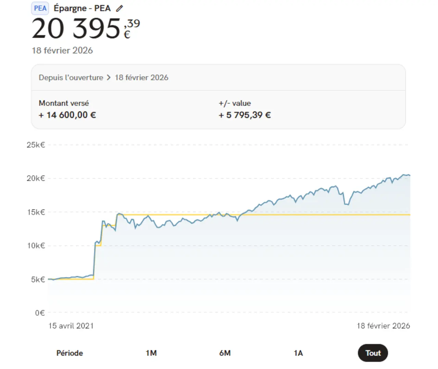
Task: Click the Montant versé amount + 14 600,00 €
Action: (x=67, y=115)
